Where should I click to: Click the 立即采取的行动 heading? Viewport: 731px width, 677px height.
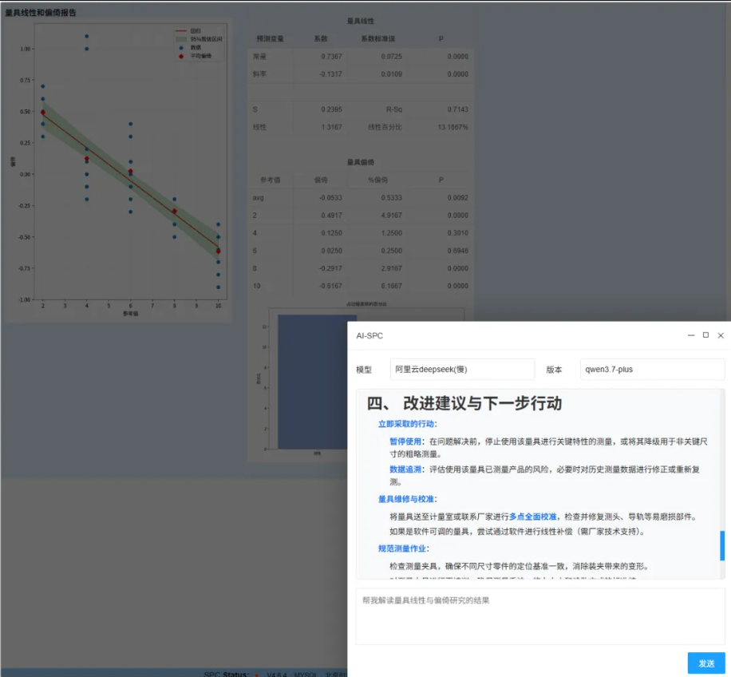[406, 424]
